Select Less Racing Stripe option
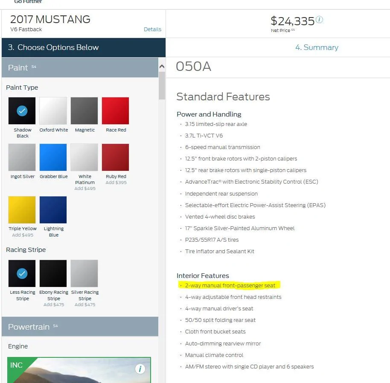Image resolution: width=390 pixels, height=383 pixels. pyautogui.click(x=22, y=274)
